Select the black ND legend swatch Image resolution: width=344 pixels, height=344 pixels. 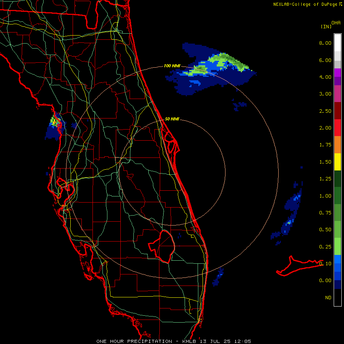(x=338, y=297)
